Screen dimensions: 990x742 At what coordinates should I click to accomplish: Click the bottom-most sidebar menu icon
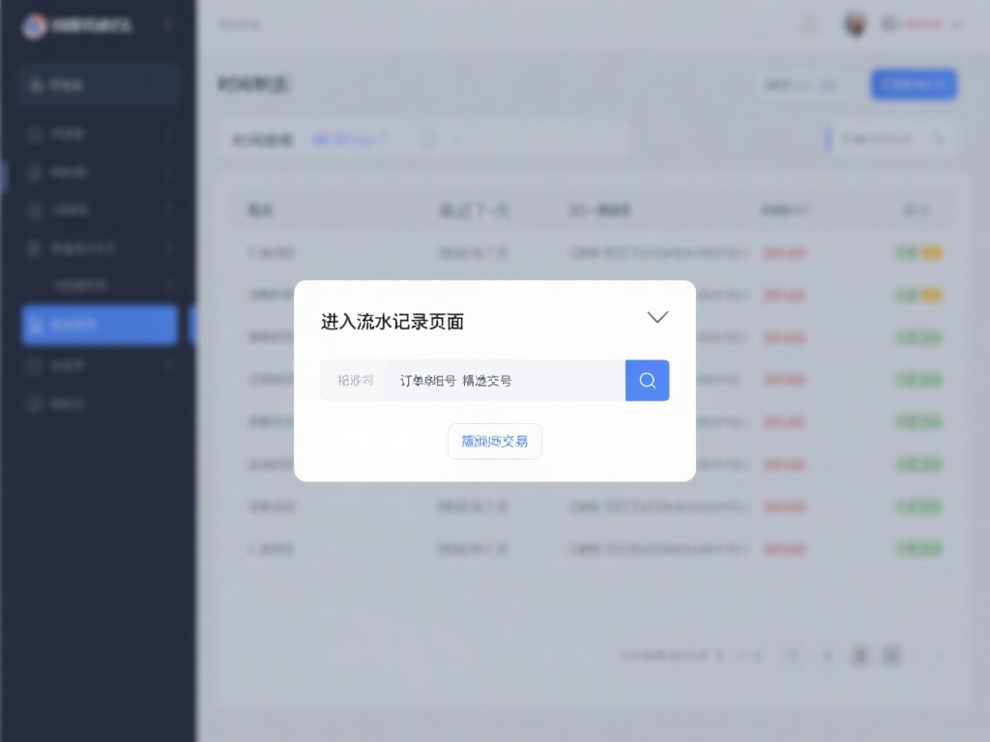point(35,403)
